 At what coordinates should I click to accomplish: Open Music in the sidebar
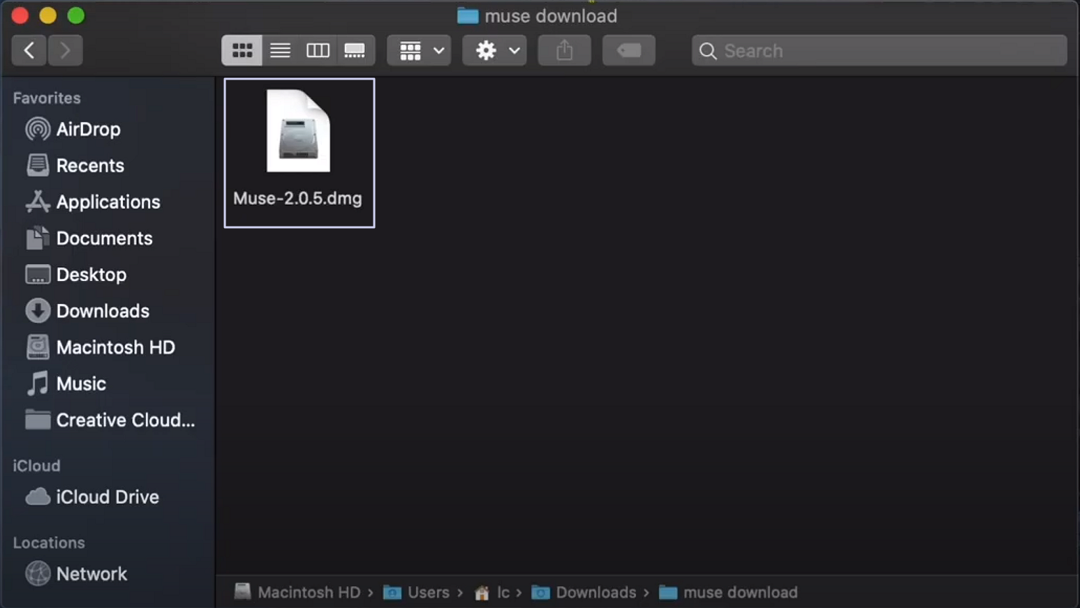coord(81,383)
